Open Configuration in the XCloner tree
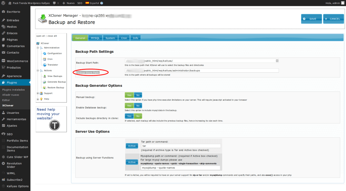Viewport: 346px width, 191px height. pos(54,53)
